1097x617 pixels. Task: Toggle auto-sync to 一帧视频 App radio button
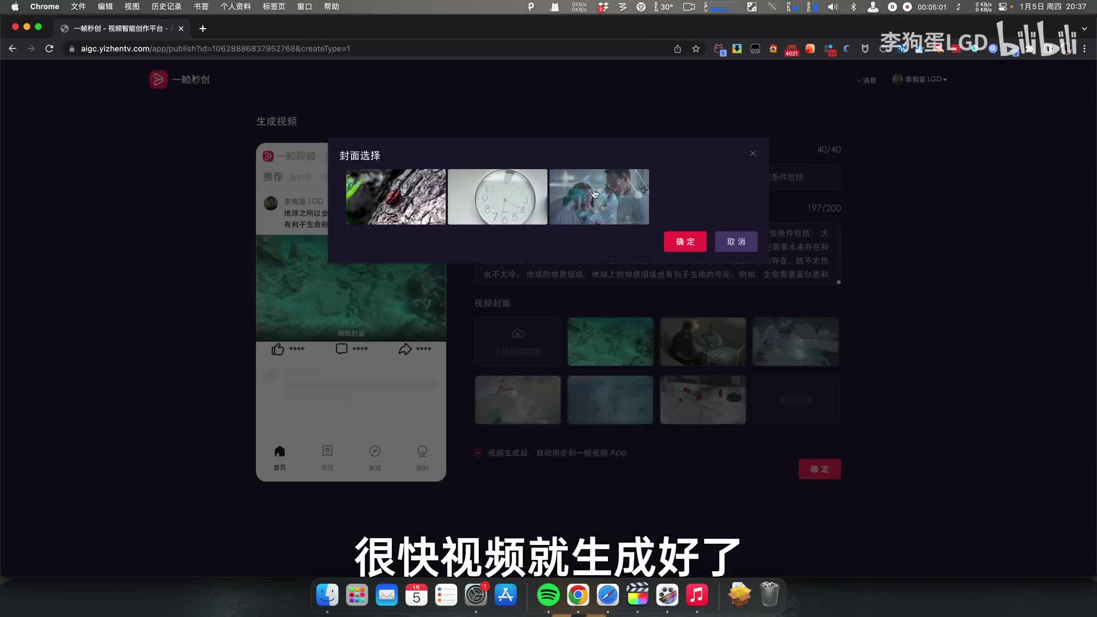click(478, 452)
